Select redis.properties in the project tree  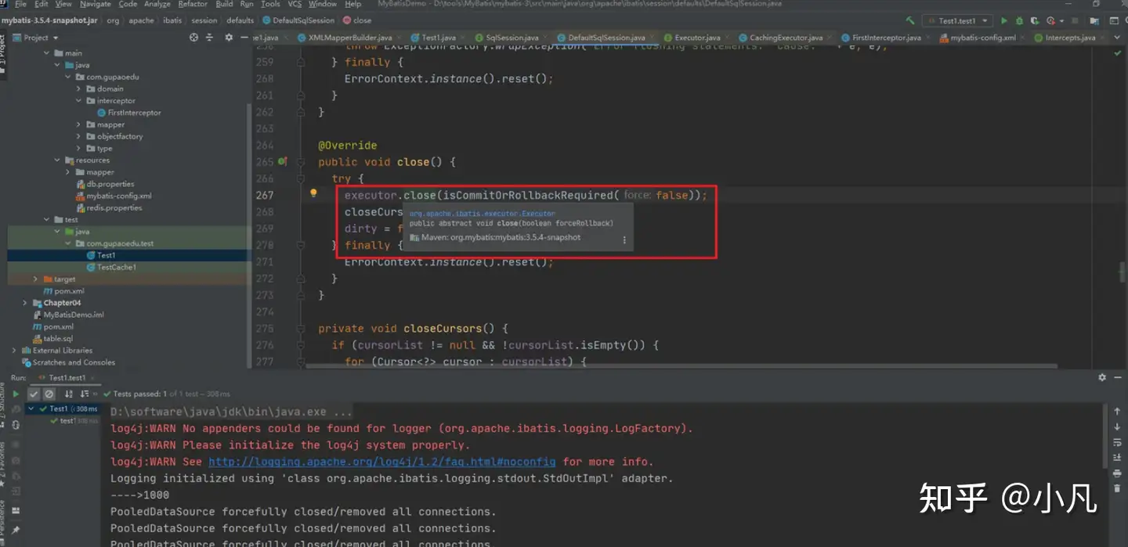109,207
